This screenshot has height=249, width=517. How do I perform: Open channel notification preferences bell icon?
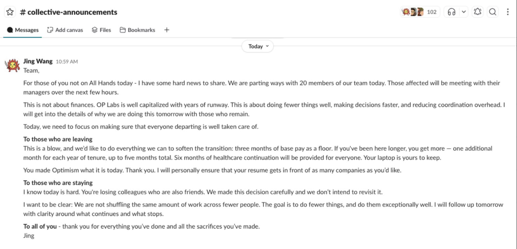477,12
